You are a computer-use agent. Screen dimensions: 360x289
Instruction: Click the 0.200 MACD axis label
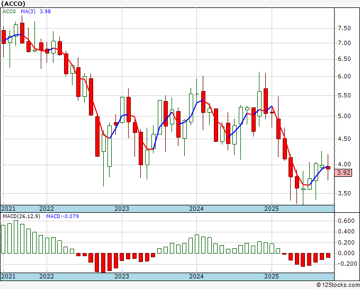coord(346,242)
